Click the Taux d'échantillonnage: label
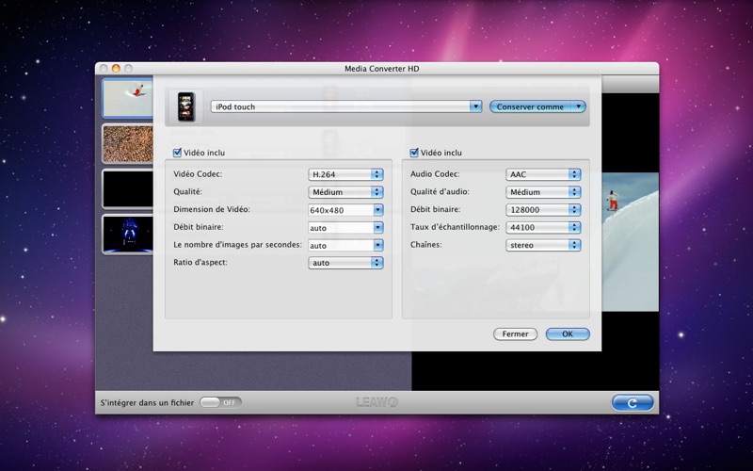The width and height of the screenshot is (753, 471). coord(455,227)
